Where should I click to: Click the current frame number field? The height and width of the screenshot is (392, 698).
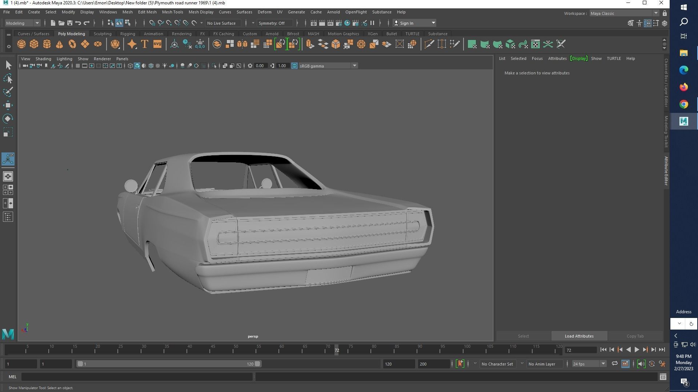pyautogui.click(x=581, y=350)
